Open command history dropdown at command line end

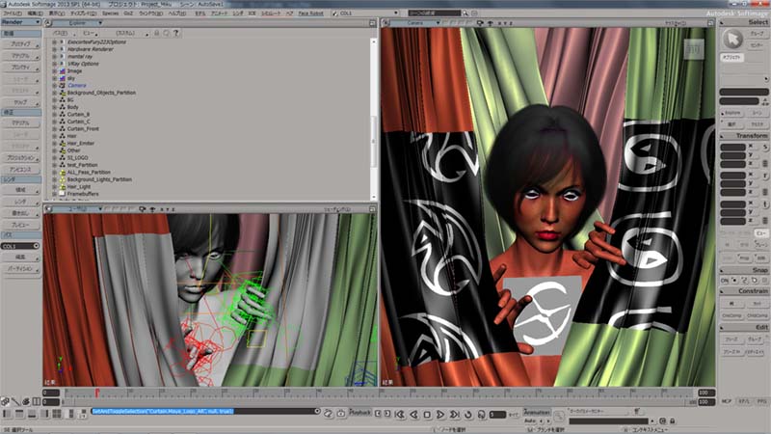pos(317,412)
